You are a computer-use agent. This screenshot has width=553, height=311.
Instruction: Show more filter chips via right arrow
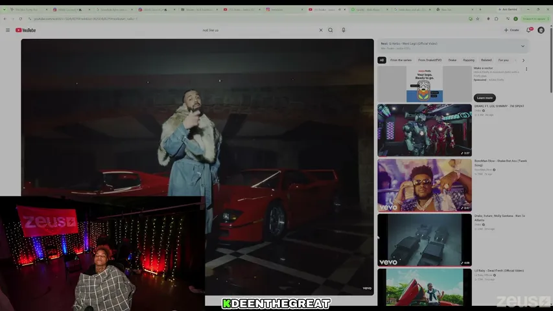click(x=523, y=60)
